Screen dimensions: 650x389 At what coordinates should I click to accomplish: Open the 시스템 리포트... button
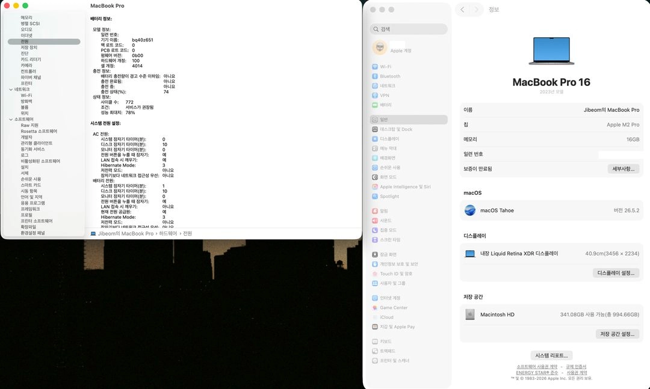[x=551, y=355]
